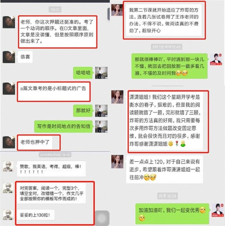Tap woman's avatar beside 我第二节课就开始适应 message
This screenshot has height=226, width=225.
point(117,10)
